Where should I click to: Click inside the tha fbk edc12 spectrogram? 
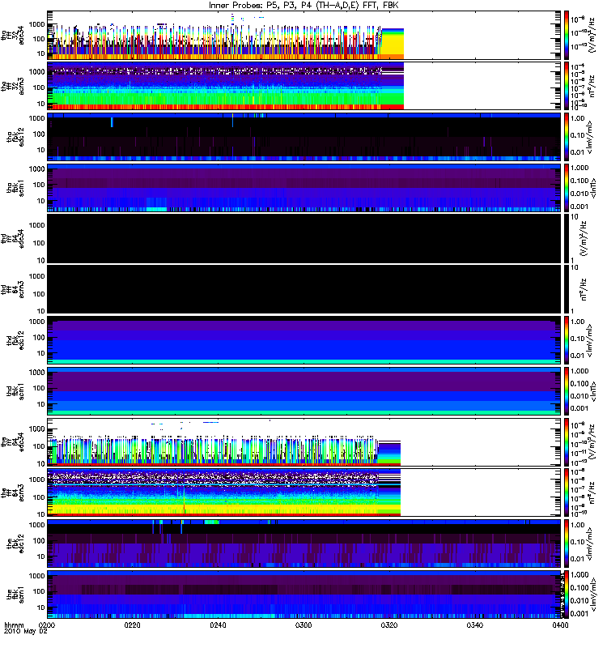304,137
